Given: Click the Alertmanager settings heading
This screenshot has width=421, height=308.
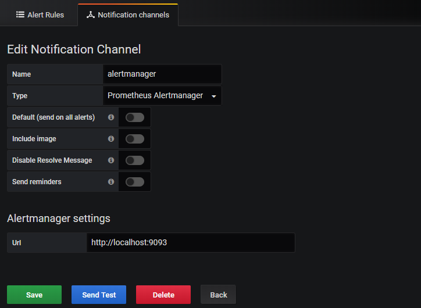Looking at the screenshot, I should coord(59,219).
